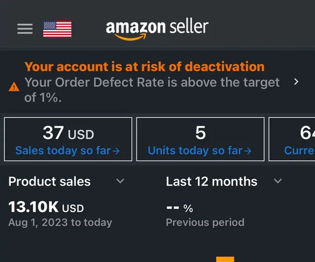Expand the Last 12 months dropdown chevron

click(x=278, y=181)
